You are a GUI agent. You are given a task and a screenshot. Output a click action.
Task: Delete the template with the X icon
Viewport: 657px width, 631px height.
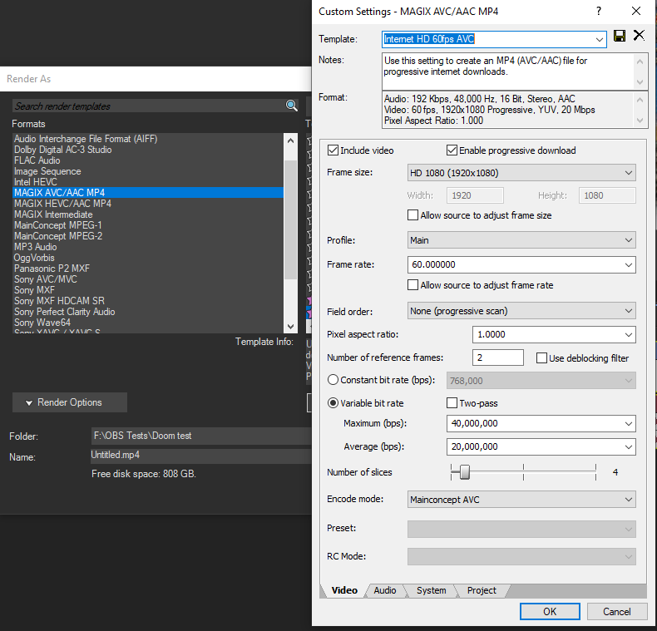coord(639,36)
